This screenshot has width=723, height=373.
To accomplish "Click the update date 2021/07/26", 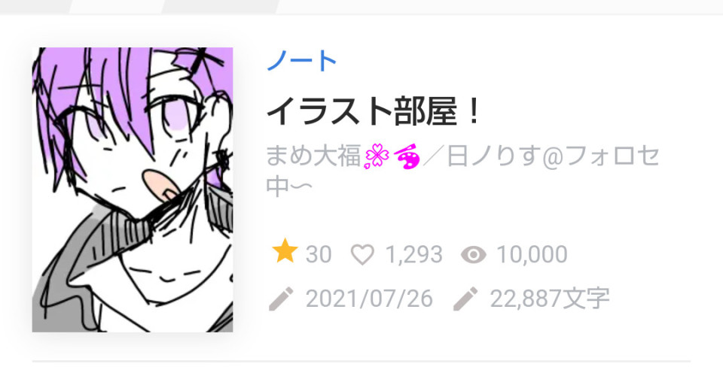I will (x=369, y=299).
